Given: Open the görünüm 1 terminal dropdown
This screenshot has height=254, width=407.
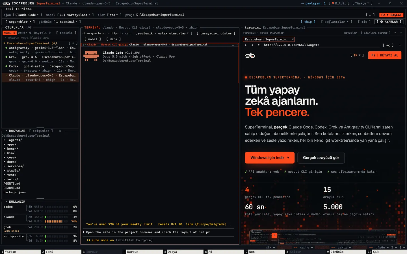Looking at the screenshot, I should pos(67,22).
